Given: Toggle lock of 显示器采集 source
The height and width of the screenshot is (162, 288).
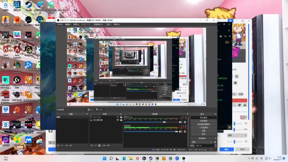Looking at the screenshot, I should [x=121, y=120].
